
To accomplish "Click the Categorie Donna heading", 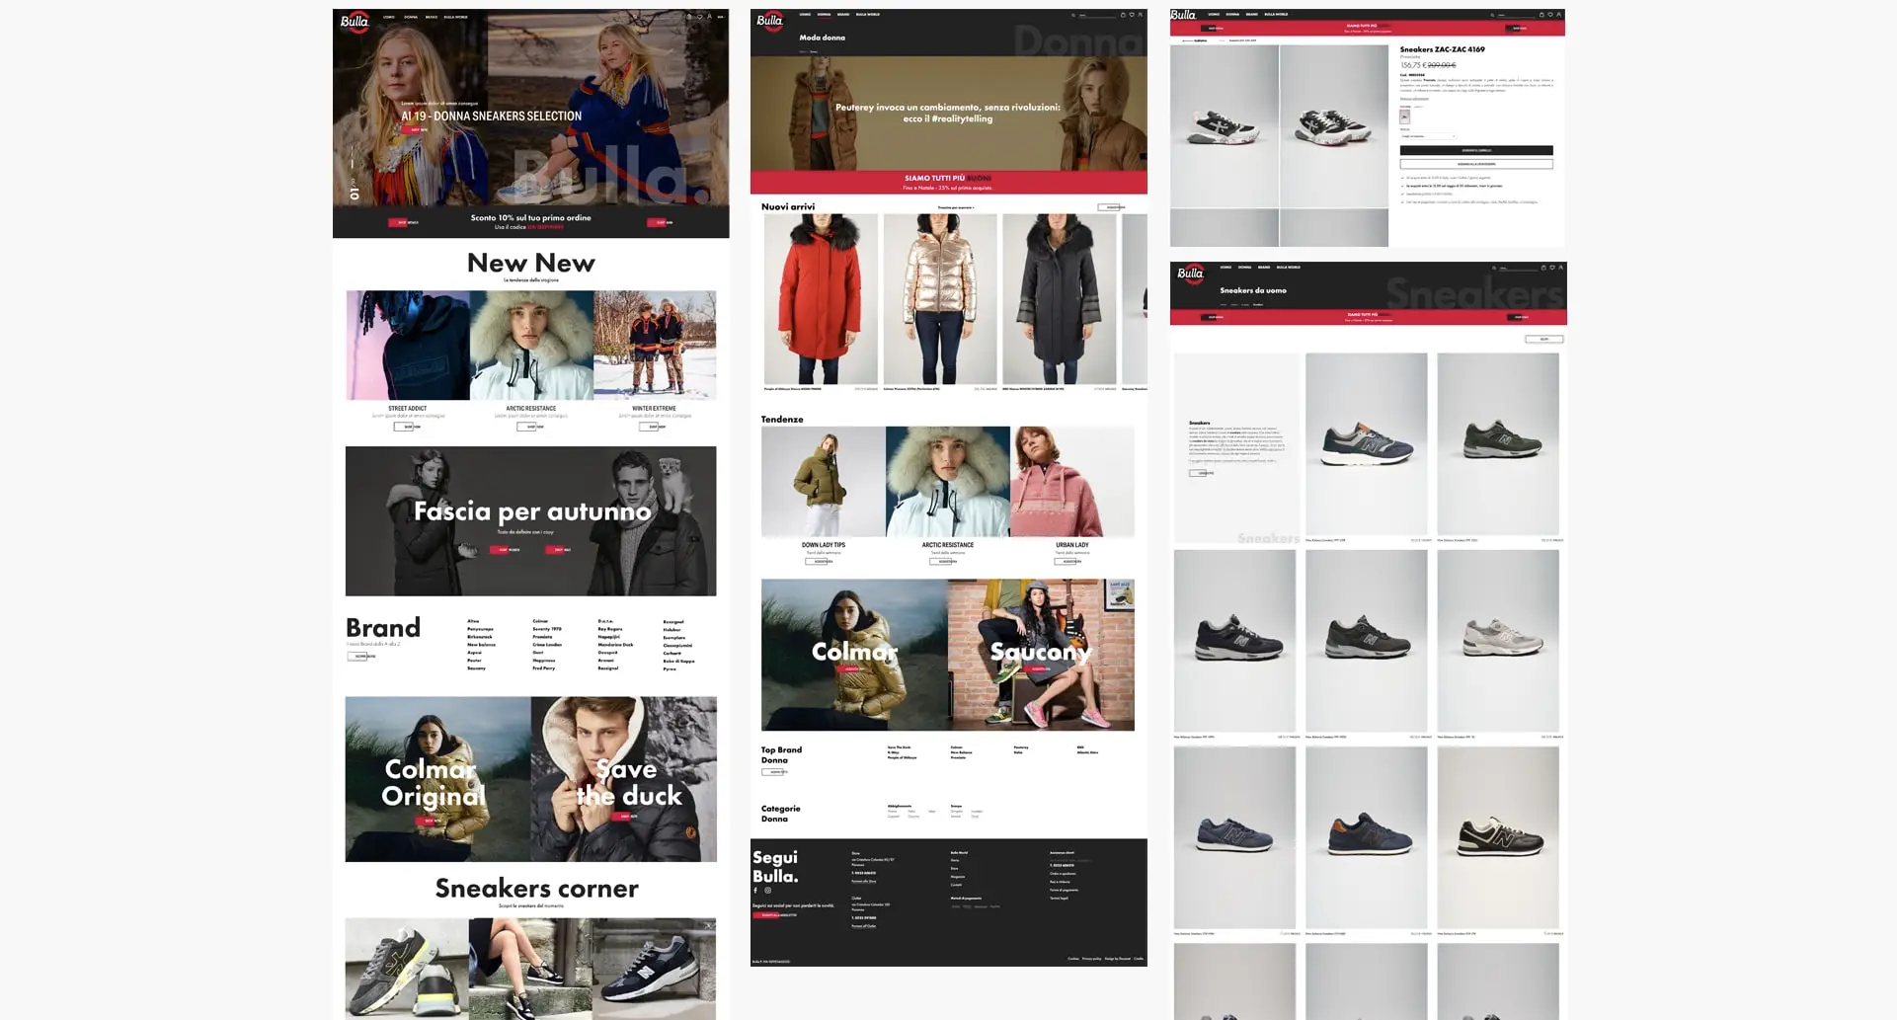I will 780,813.
